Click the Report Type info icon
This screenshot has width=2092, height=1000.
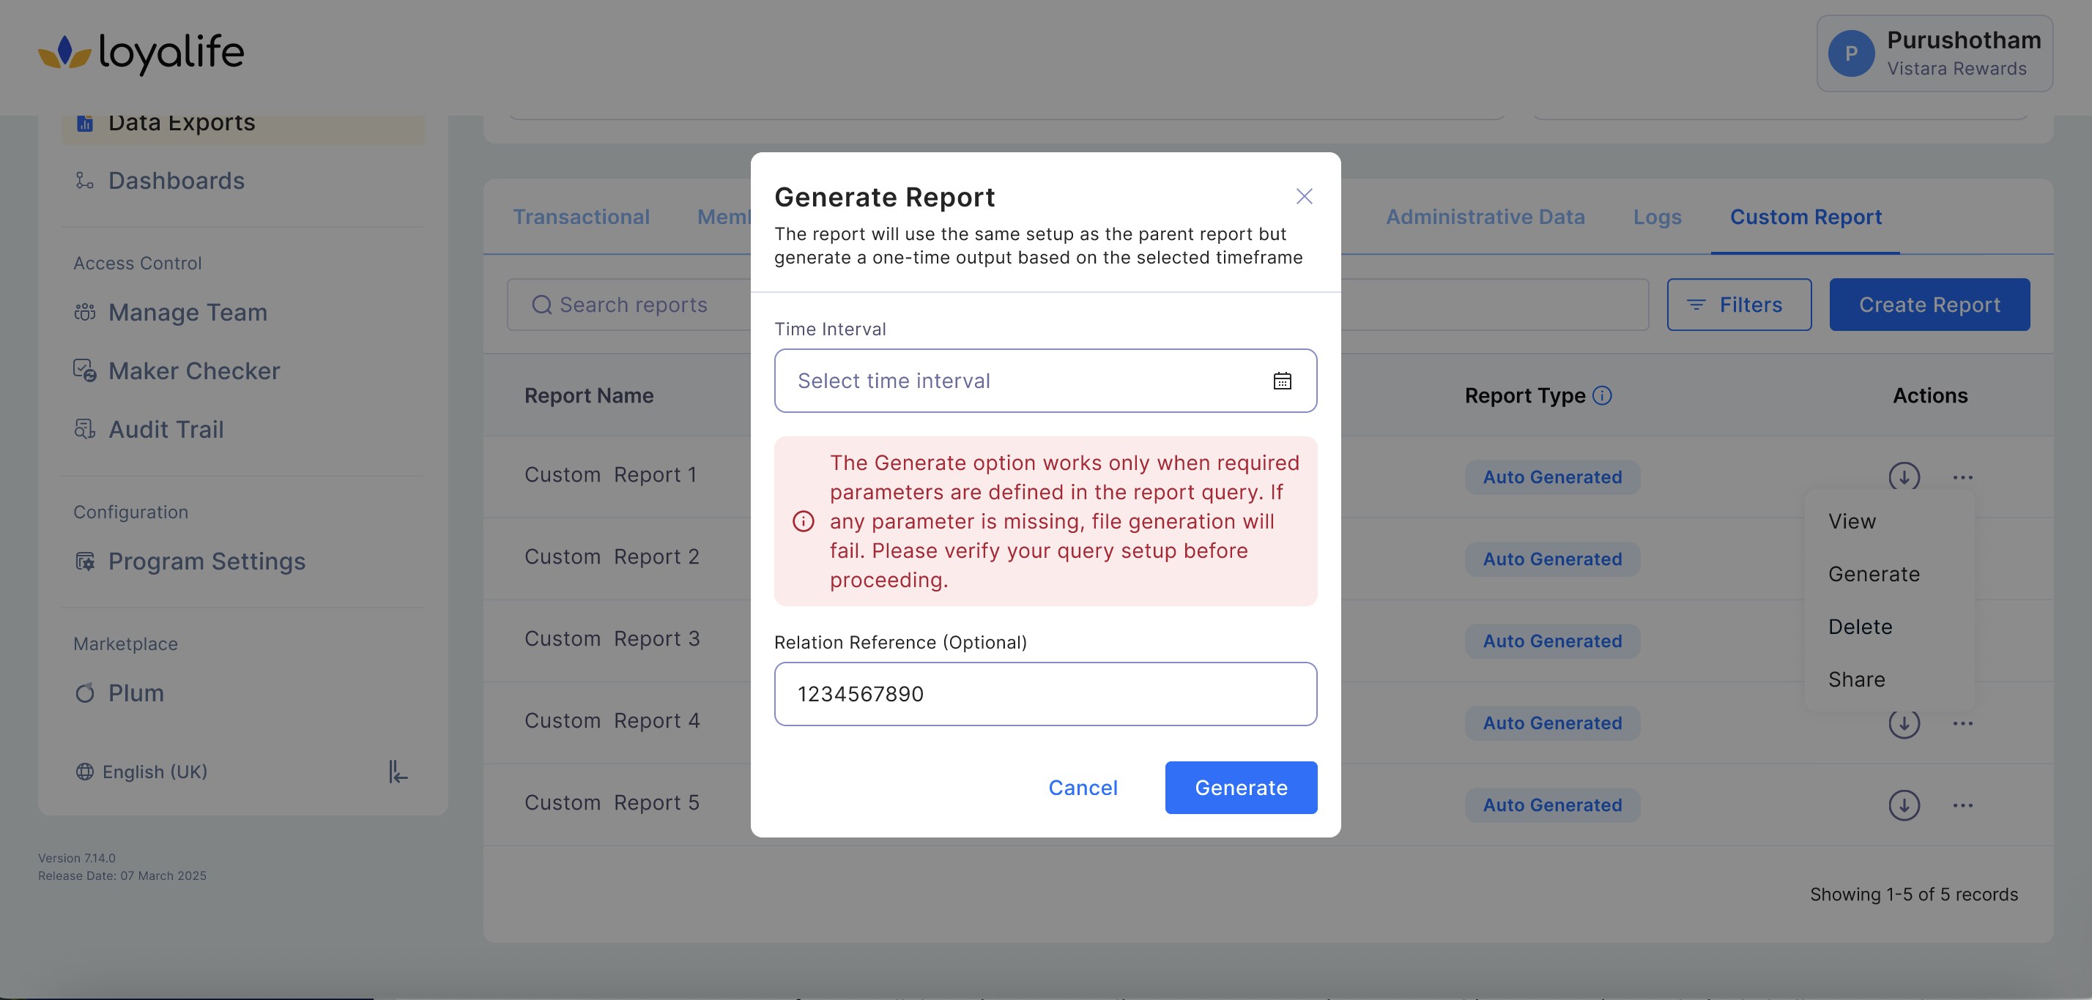pos(1601,395)
